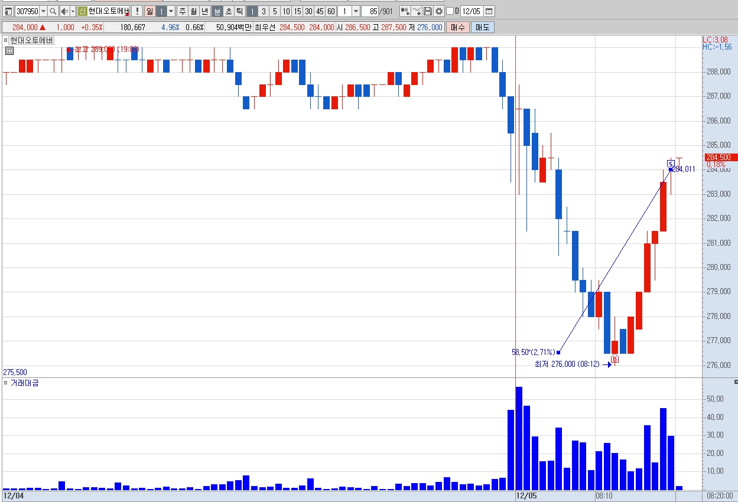The height and width of the screenshot is (502, 738).
Task: Click the speaker sound icon
Action: [x=64, y=11]
